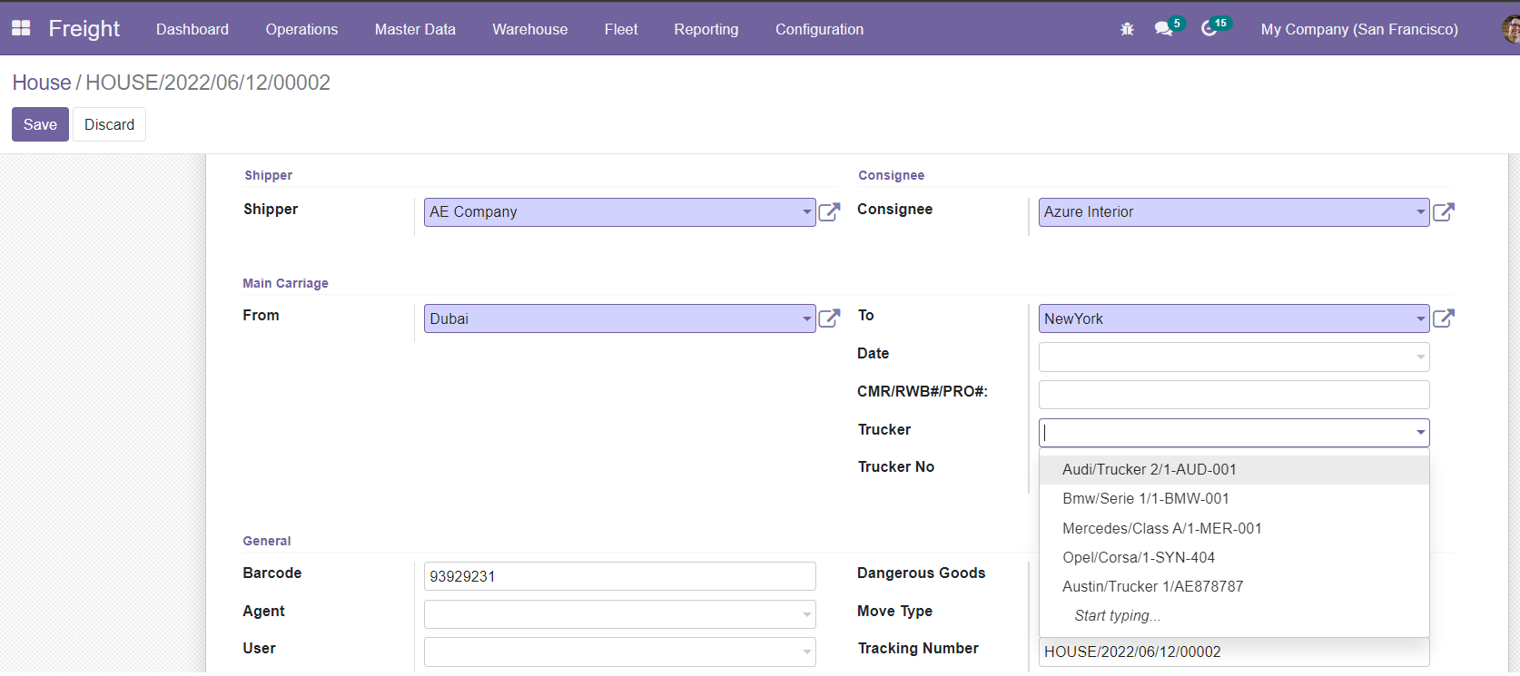Open Consignee external link icon
The image size is (1520, 676).
click(x=1443, y=212)
